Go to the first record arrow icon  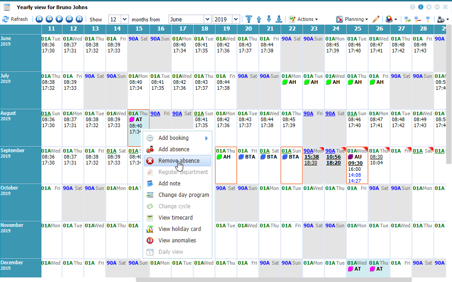[39, 19]
